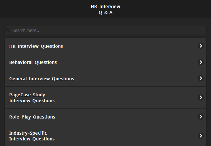Click the middle of the General Interview Questions row
Screen dimensions: 211x146
[105, 78]
